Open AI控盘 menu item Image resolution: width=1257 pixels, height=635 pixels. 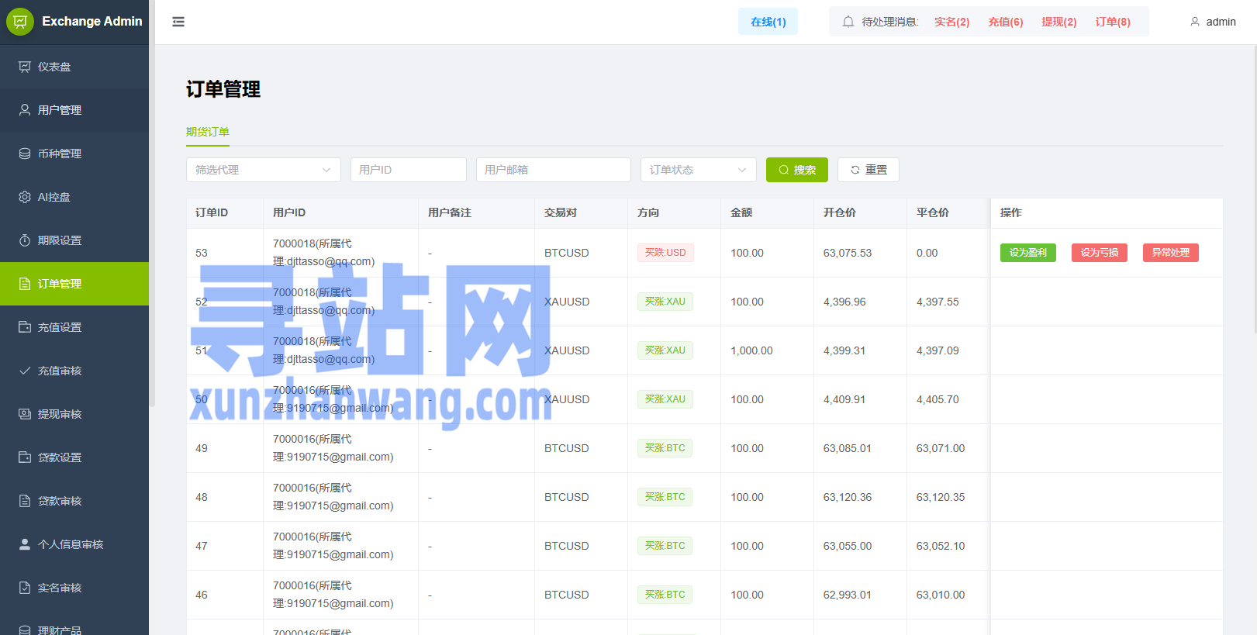tap(74, 197)
